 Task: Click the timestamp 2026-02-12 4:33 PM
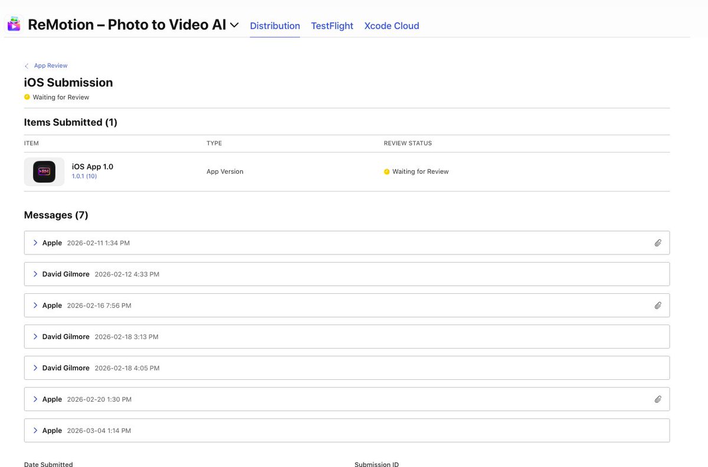coord(127,274)
